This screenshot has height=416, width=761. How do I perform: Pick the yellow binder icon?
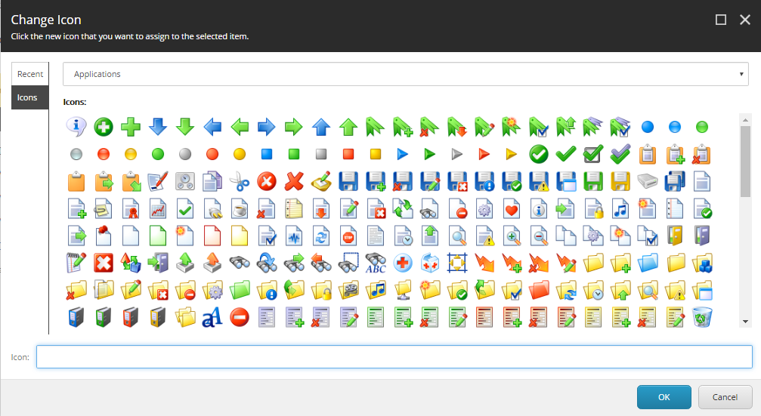click(158, 318)
